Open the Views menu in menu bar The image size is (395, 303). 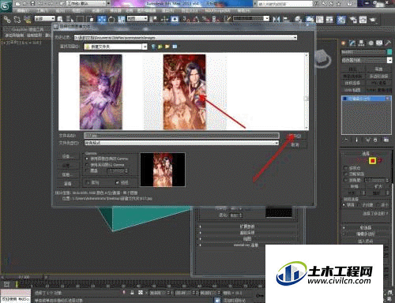click(78, 11)
